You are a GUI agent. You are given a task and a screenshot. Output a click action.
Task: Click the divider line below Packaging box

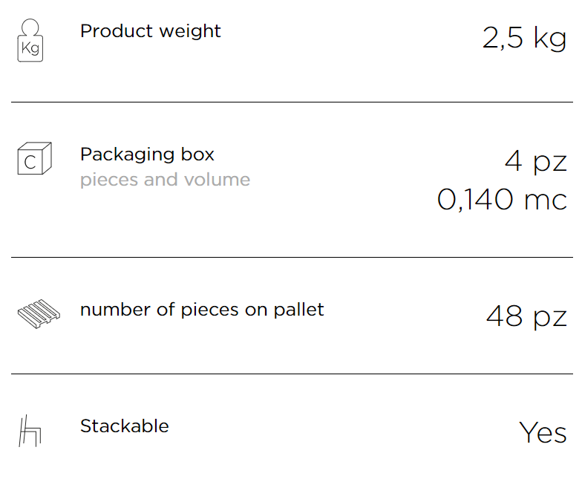(292, 257)
